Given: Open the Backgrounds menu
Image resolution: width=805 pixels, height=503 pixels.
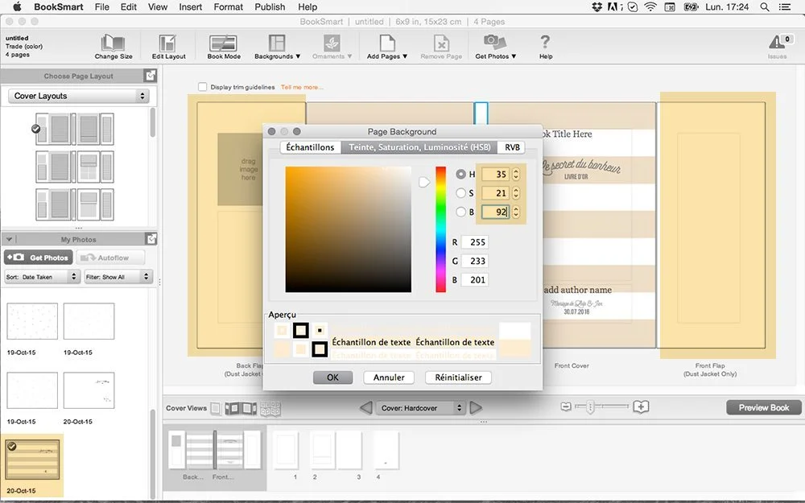Looking at the screenshot, I should [x=277, y=47].
